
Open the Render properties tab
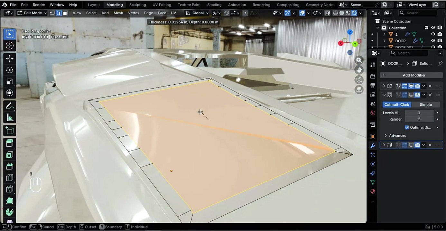[373, 76]
